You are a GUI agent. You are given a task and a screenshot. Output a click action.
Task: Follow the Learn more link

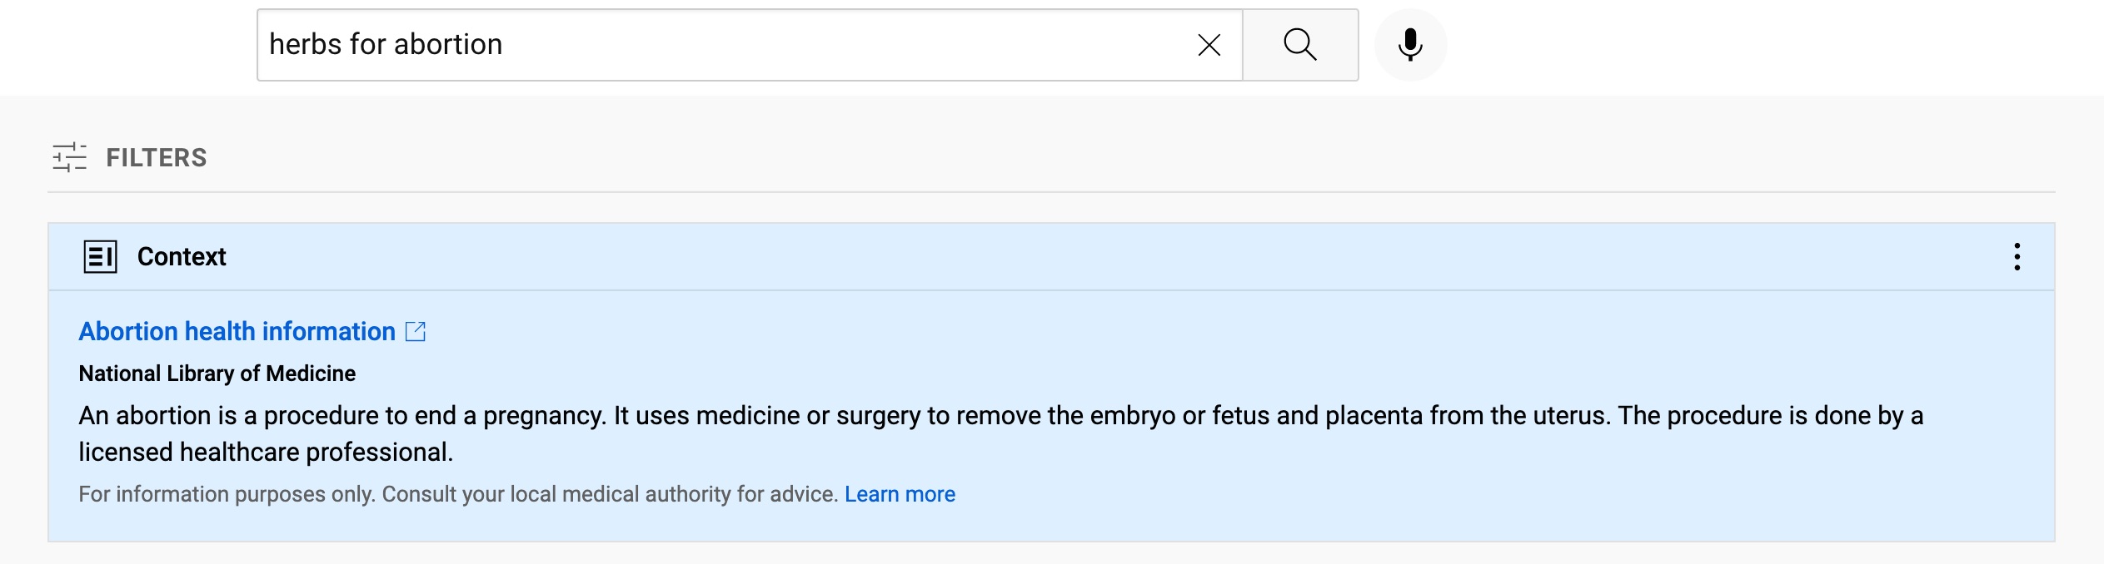point(900,494)
